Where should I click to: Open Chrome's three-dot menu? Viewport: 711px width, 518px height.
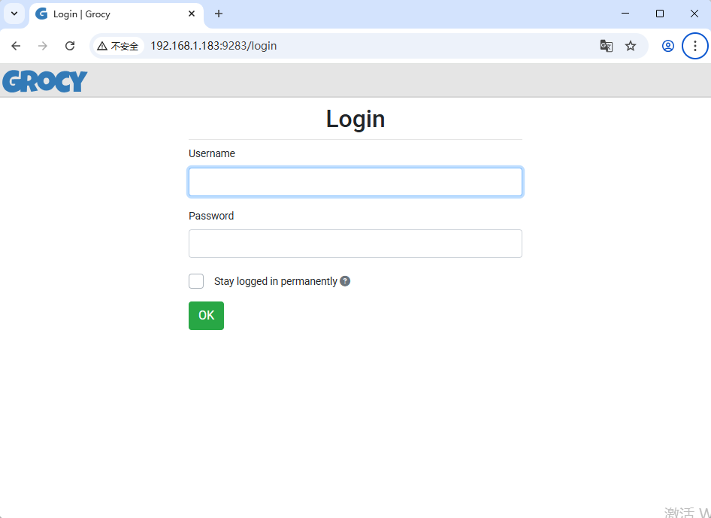coord(695,46)
